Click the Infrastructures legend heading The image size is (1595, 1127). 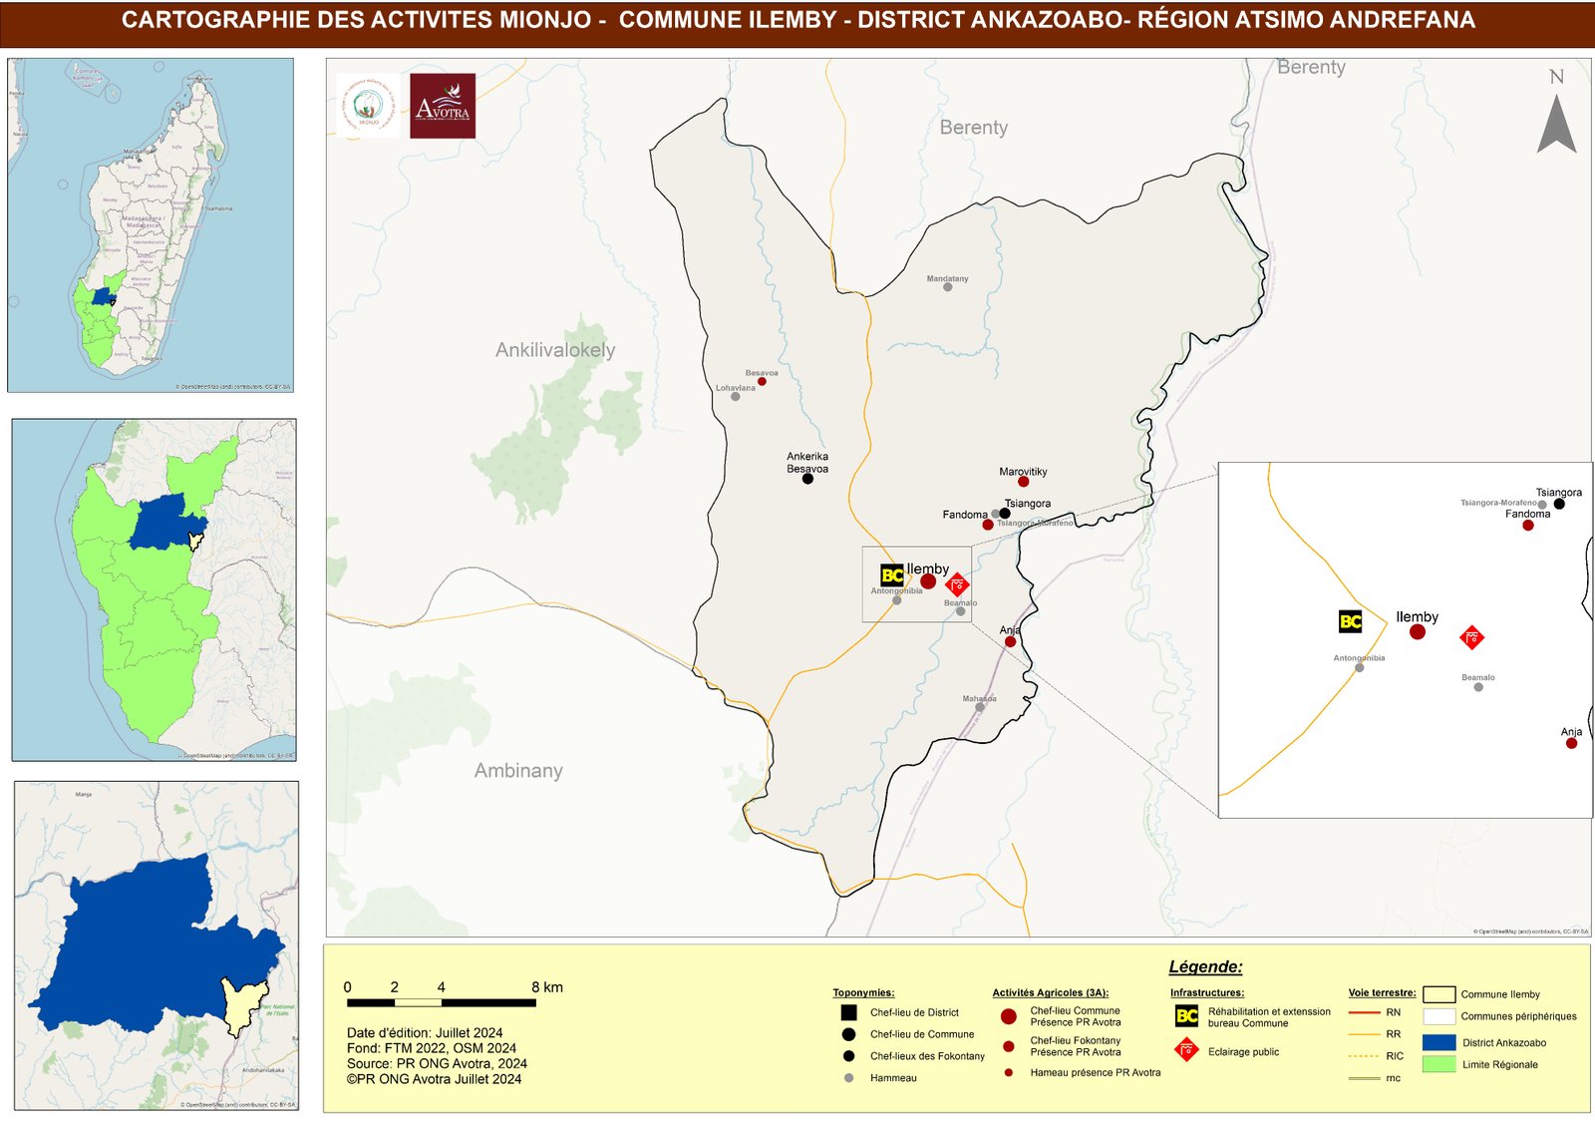point(1207,992)
